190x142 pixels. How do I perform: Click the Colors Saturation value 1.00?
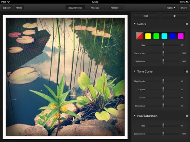[184, 53]
